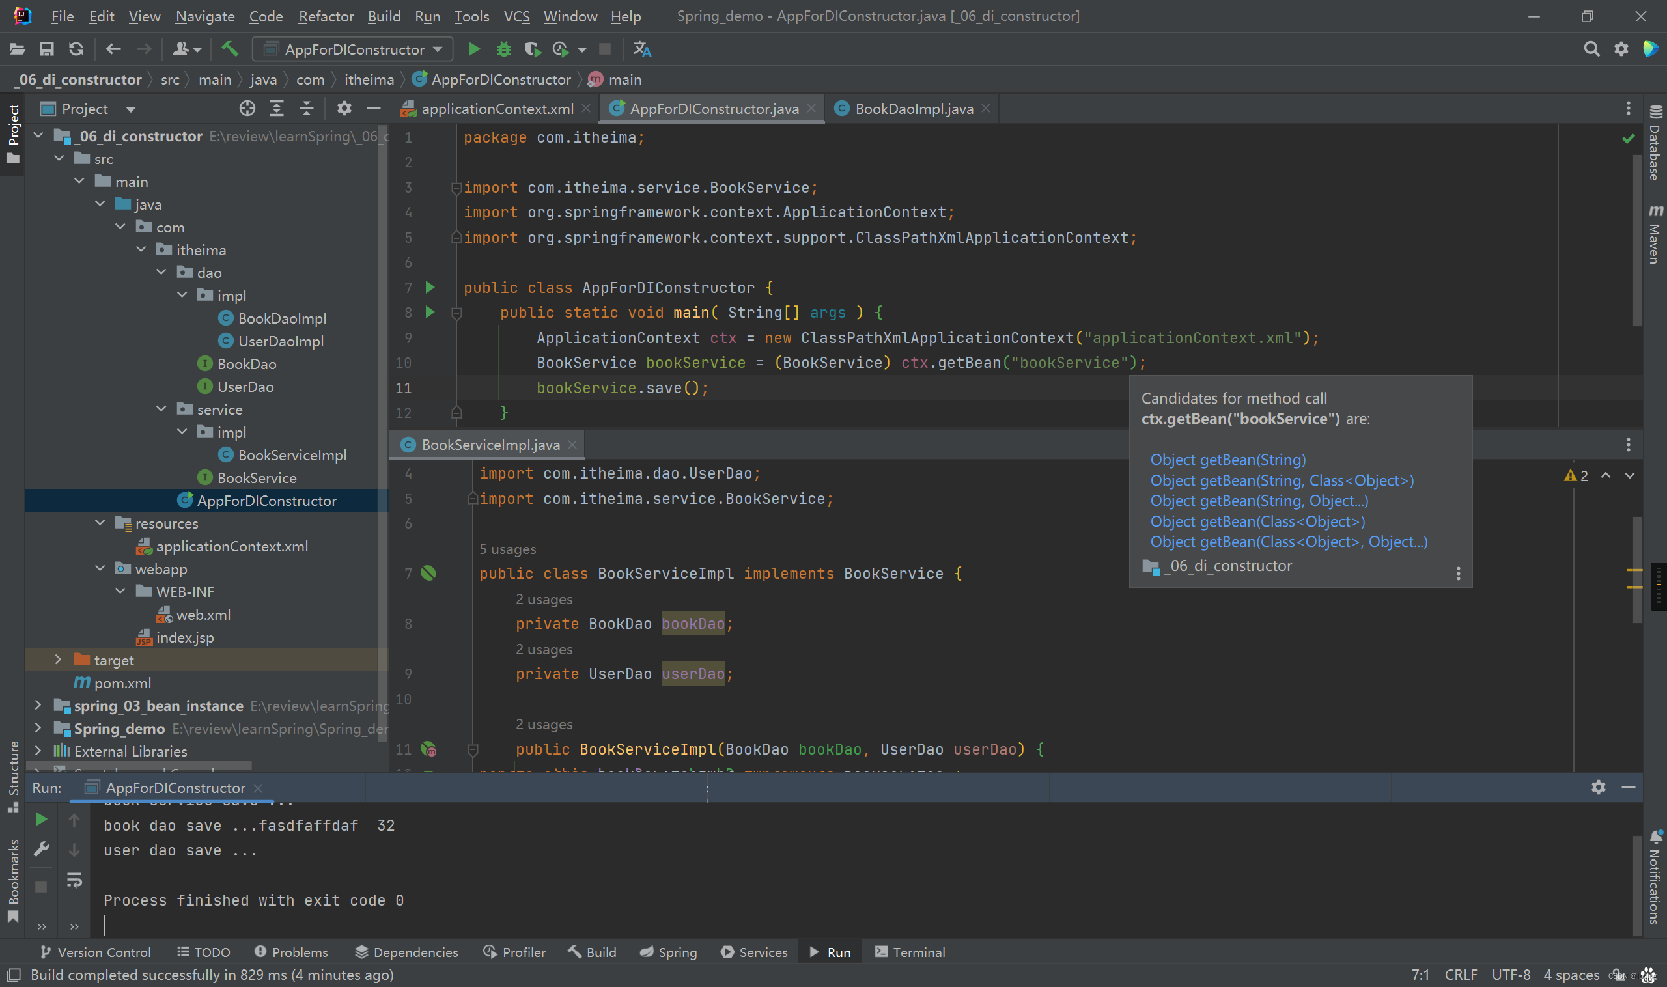Image resolution: width=1667 pixels, height=987 pixels.
Task: Open Database tool window sidebar
Action: coord(1655,144)
